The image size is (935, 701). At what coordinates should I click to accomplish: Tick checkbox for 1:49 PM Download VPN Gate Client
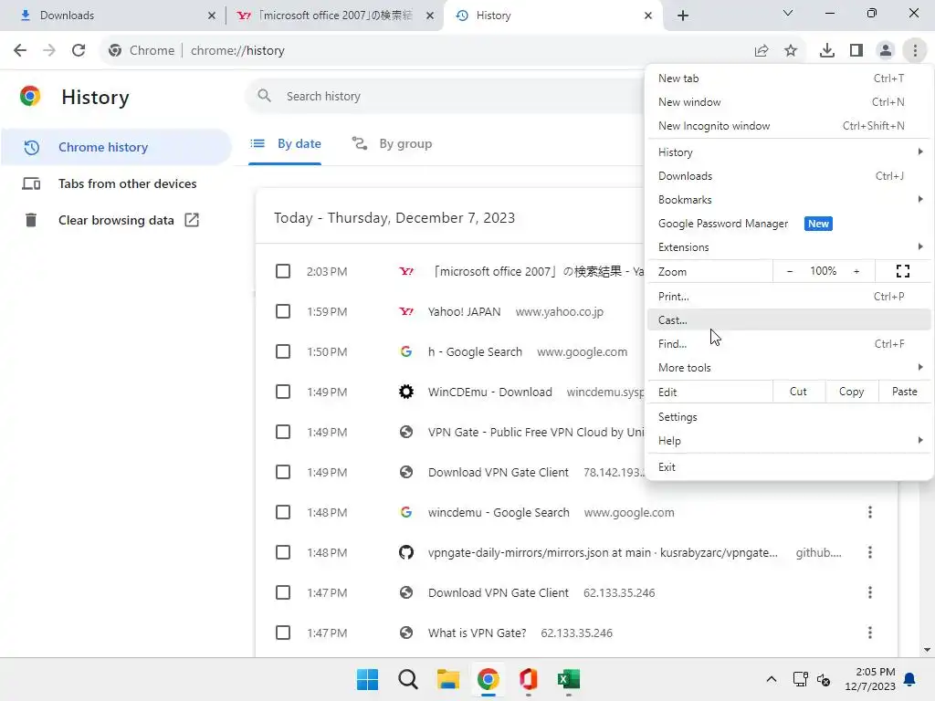click(283, 472)
